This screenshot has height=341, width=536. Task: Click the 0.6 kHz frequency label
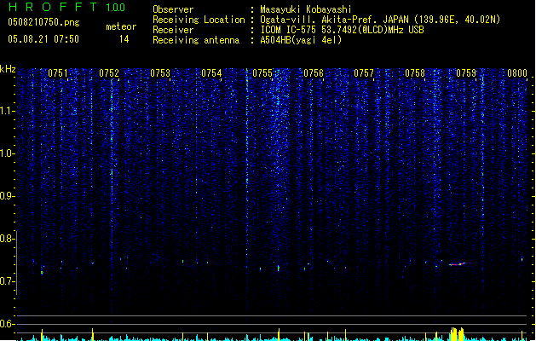7,324
